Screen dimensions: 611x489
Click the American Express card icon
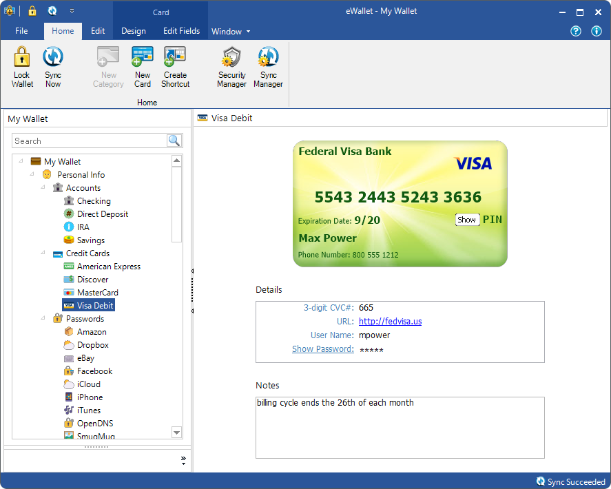coord(69,266)
